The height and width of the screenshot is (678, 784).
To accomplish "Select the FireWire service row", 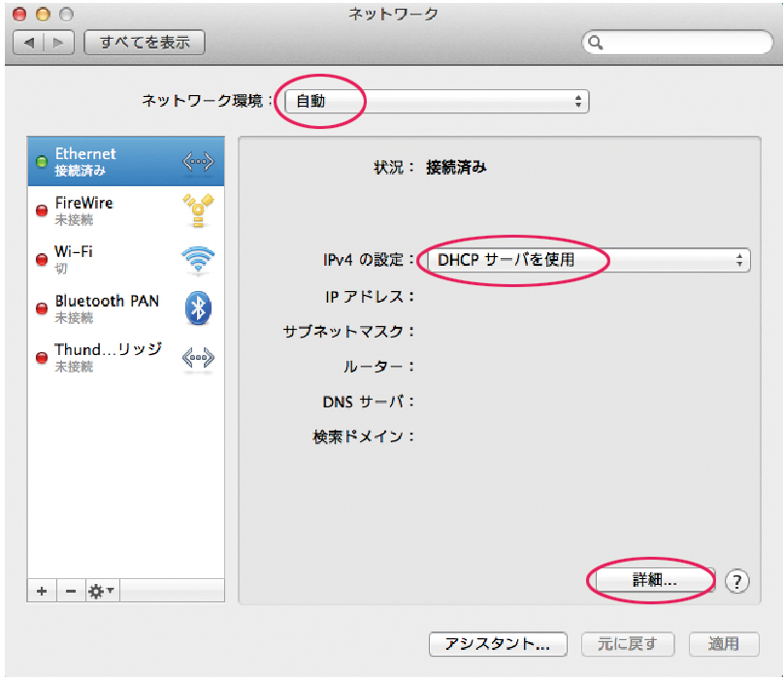I will [126, 210].
